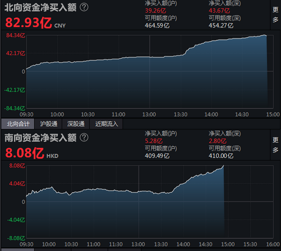The width and height of the screenshot is (281, 251).
Task: Click the 39.26亿 Shanghai net buy figure
Action: click(155, 11)
